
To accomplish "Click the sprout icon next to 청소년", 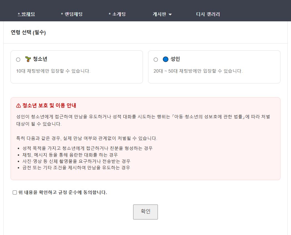I will pyautogui.click(x=28, y=59).
